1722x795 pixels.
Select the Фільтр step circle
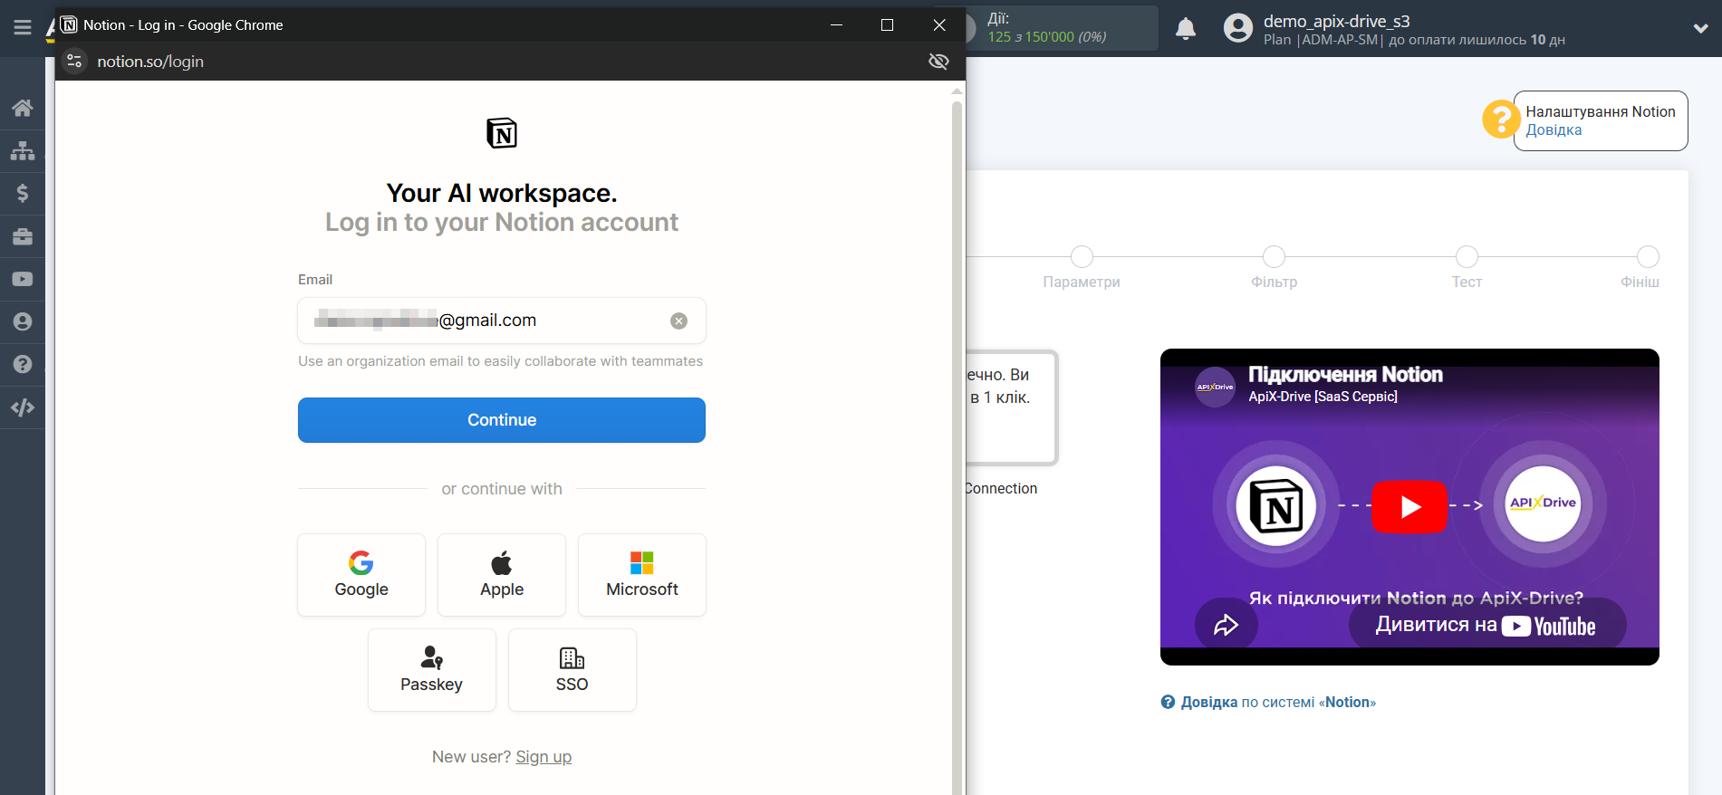(x=1274, y=257)
